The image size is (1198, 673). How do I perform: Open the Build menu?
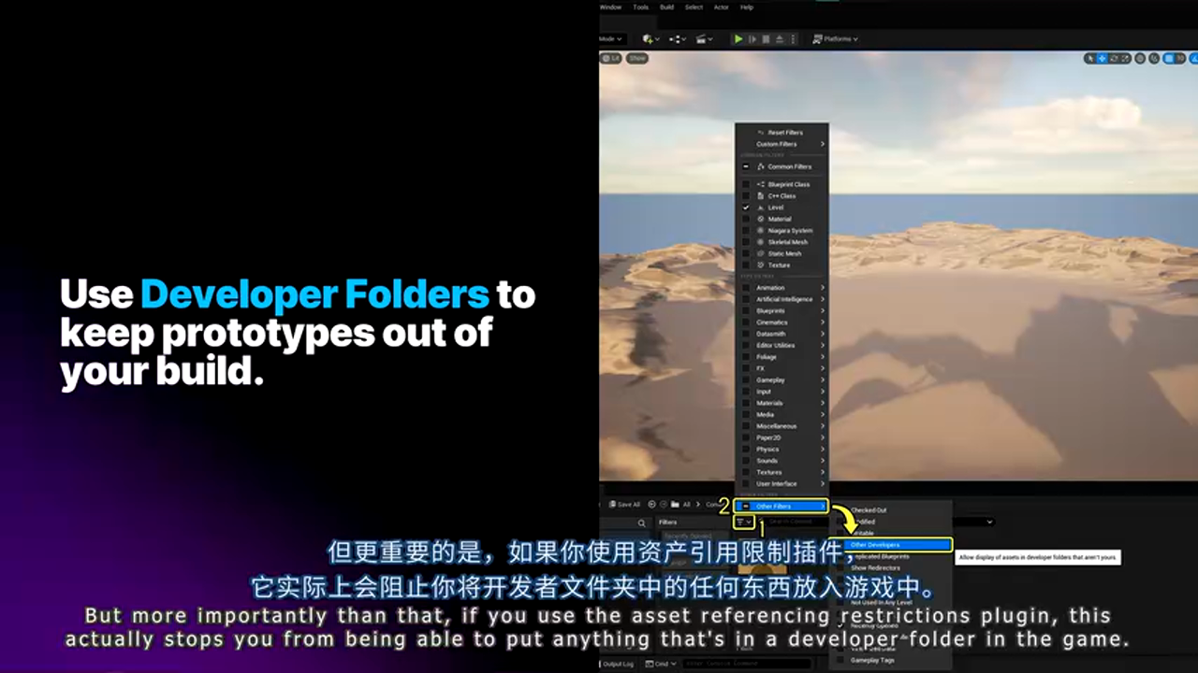pos(666,7)
